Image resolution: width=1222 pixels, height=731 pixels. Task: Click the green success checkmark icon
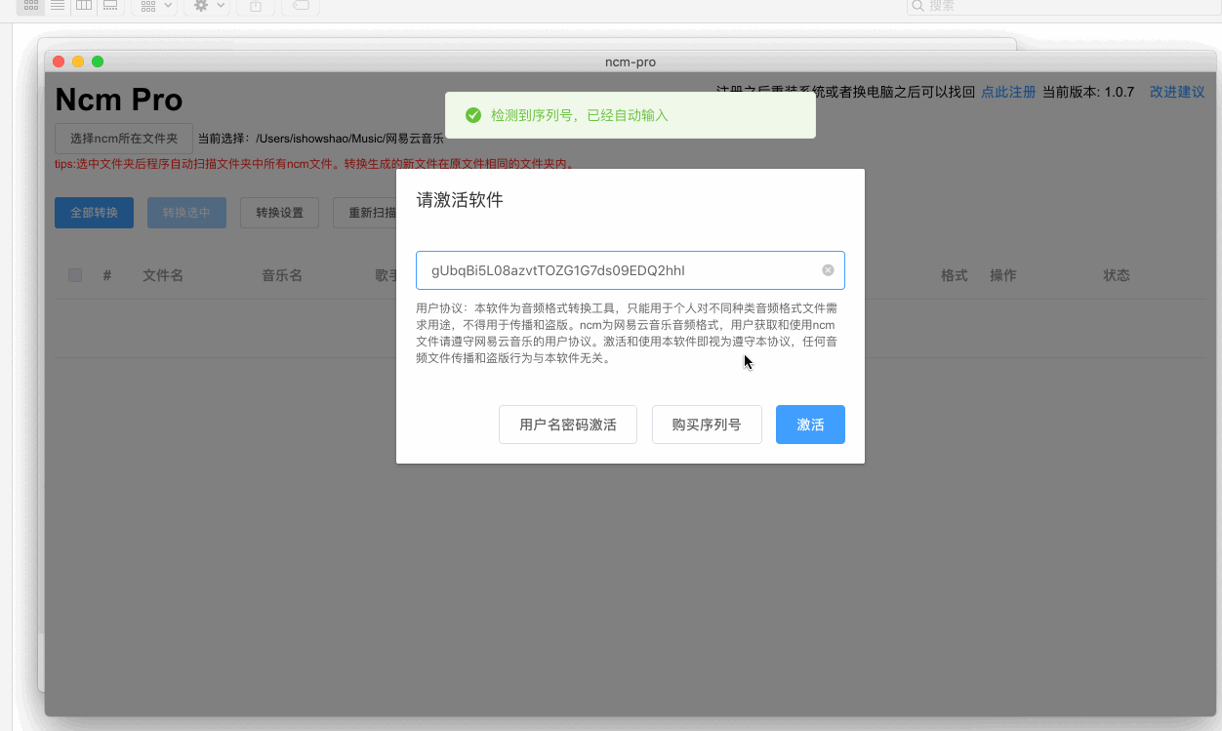coord(473,115)
